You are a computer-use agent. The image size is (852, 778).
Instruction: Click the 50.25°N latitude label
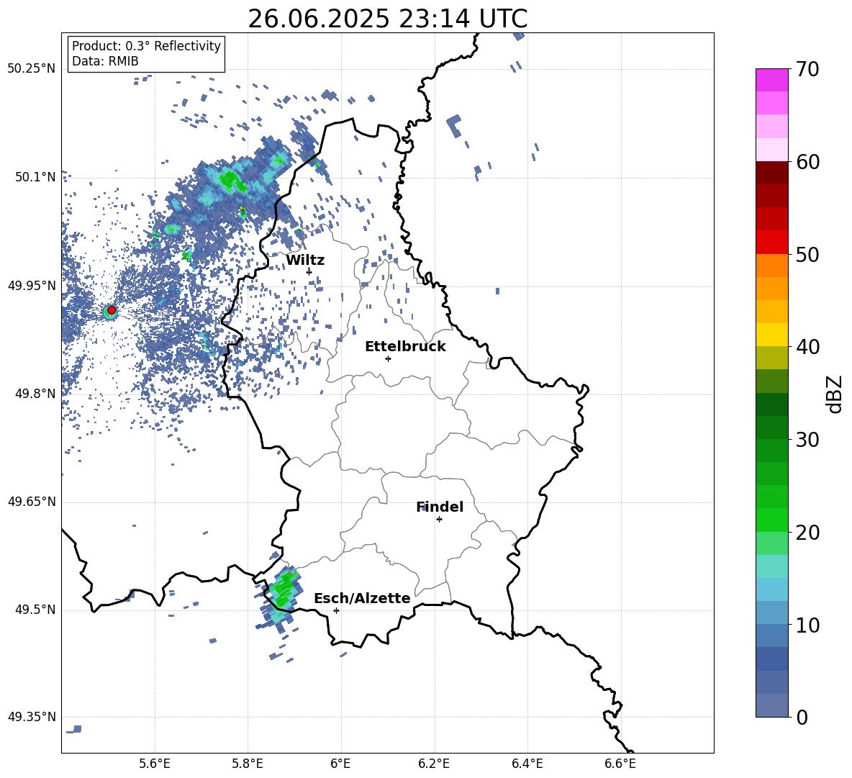(x=32, y=69)
